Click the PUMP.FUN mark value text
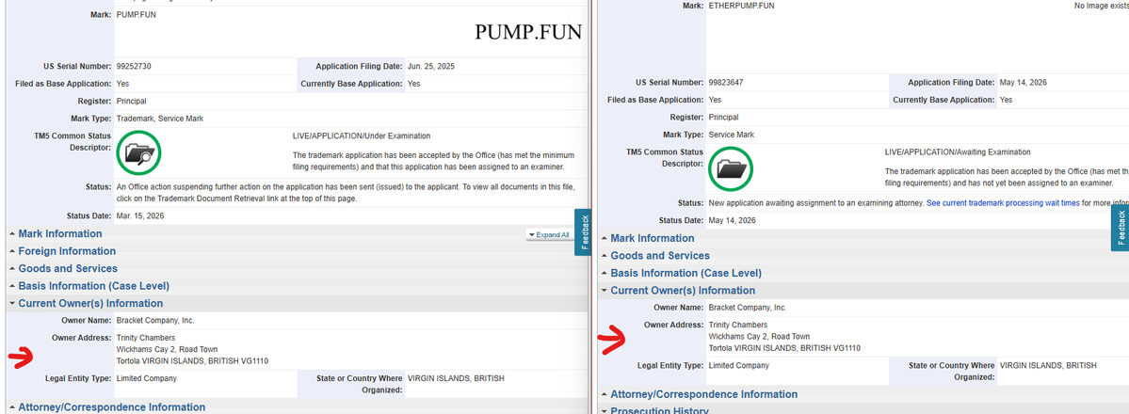1129x414 pixels. [136, 14]
